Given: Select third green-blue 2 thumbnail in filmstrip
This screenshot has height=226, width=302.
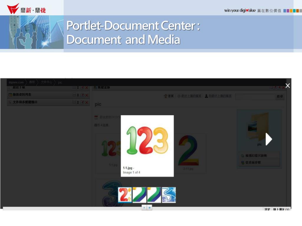Looking at the screenshot, I should pyautogui.click(x=154, y=195).
